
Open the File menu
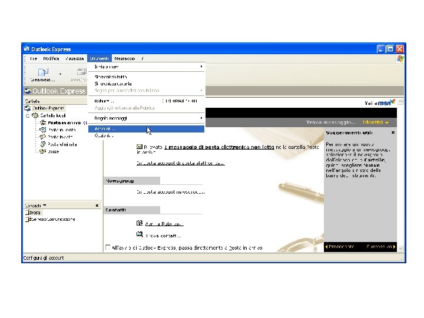(33, 58)
